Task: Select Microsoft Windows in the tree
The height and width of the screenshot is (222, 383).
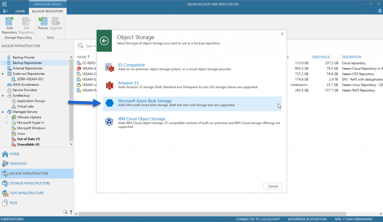Action: [31, 128]
